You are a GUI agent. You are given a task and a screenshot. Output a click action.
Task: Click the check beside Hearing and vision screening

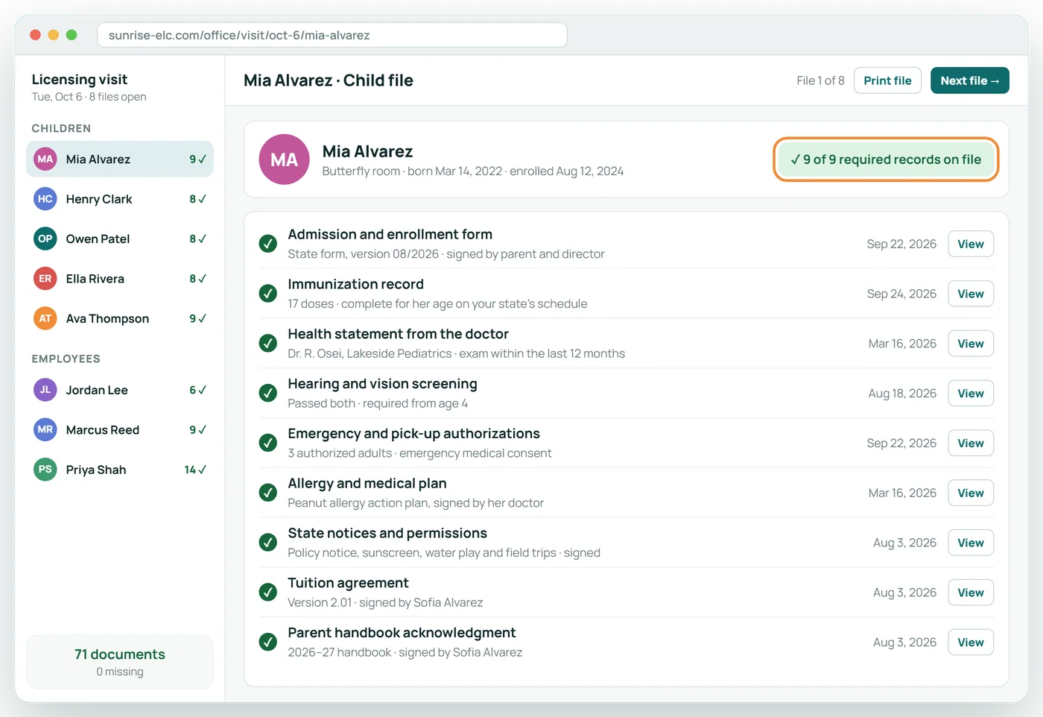(268, 394)
